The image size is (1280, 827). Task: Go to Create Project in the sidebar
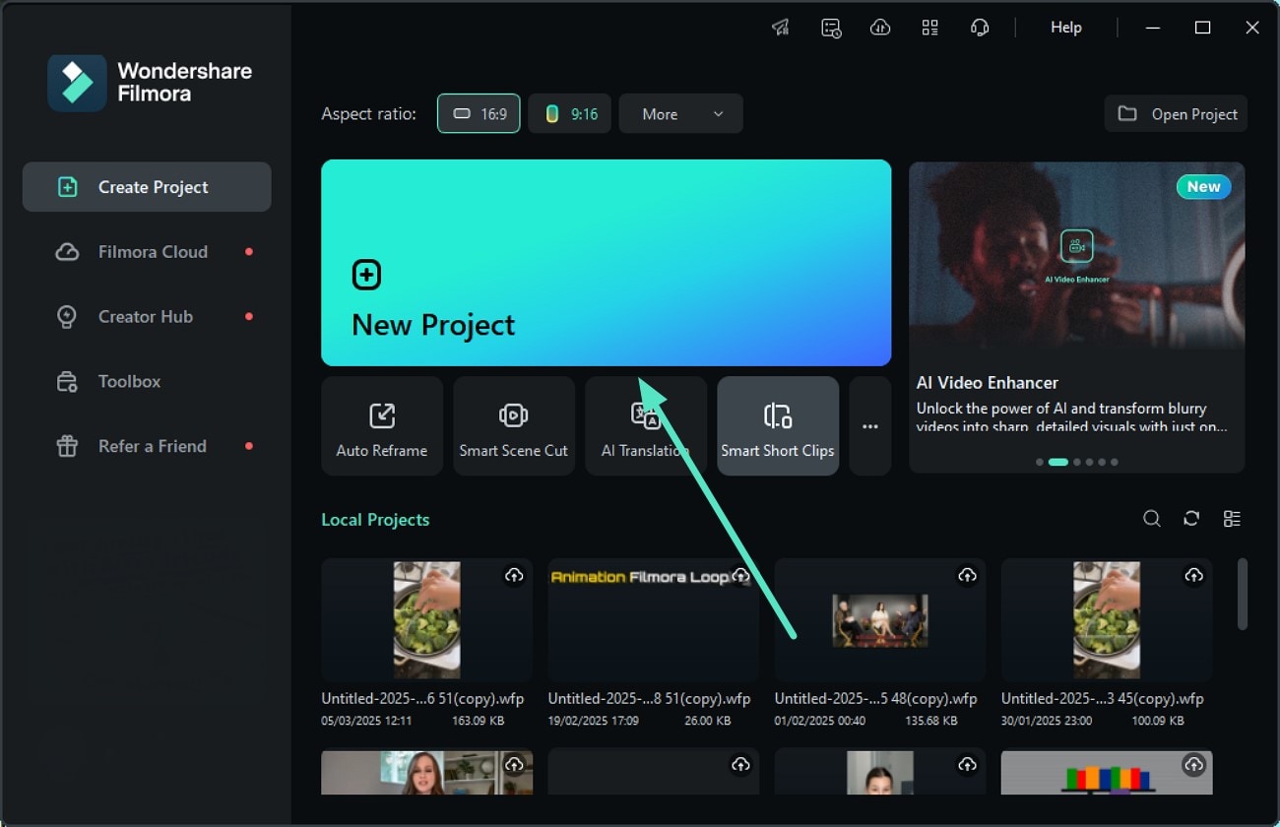(147, 187)
